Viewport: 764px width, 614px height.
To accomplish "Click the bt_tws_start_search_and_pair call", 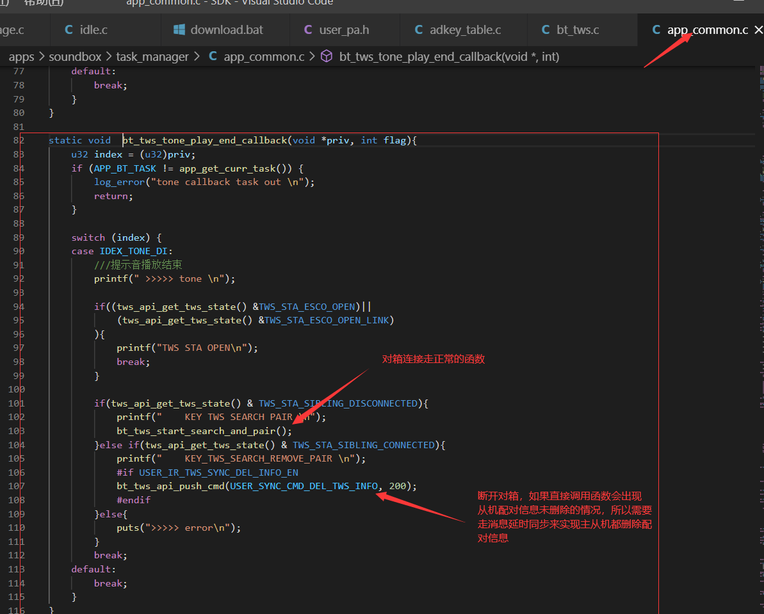I will coord(196,432).
